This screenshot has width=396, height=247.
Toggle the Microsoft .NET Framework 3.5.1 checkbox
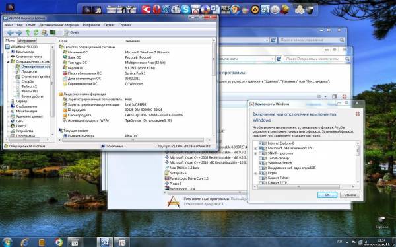coord(261,148)
